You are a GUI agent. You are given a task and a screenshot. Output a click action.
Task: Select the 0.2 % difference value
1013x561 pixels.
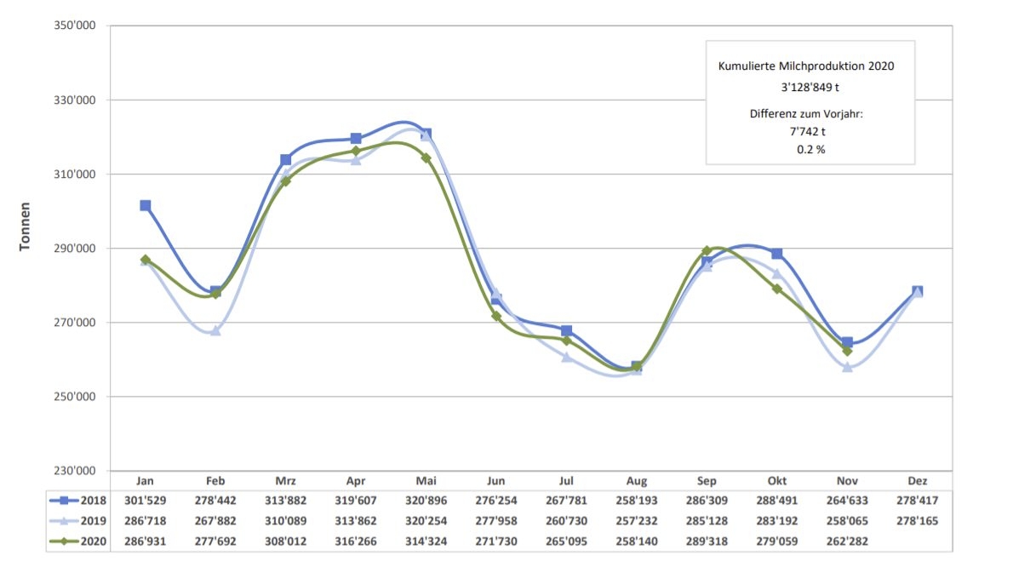click(809, 148)
